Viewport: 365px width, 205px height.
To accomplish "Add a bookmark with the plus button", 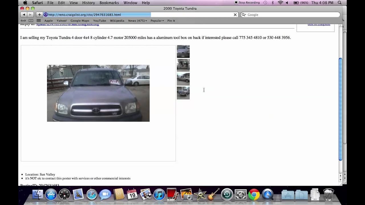I will 39,15.
